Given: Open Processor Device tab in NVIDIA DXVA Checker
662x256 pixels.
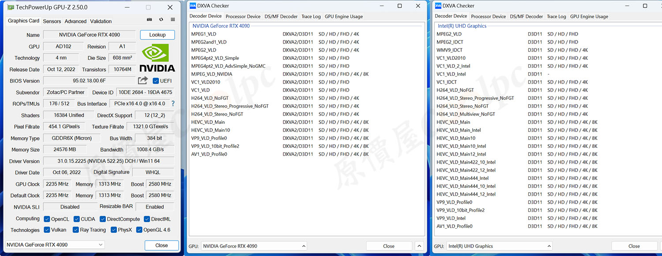Looking at the screenshot, I should [x=243, y=17].
